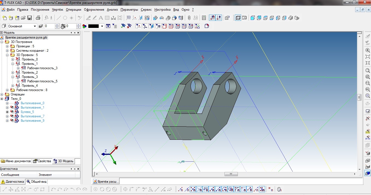Select Профиль_2 in the model tree
The width and height of the screenshot is (371, 195).
(30, 72)
